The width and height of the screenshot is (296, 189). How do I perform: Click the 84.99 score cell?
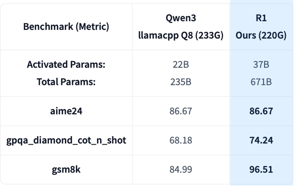181,169
